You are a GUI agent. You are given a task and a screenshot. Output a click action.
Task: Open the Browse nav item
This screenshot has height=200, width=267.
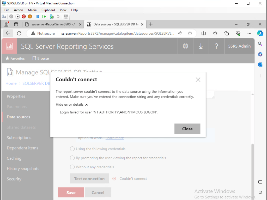point(41,59)
